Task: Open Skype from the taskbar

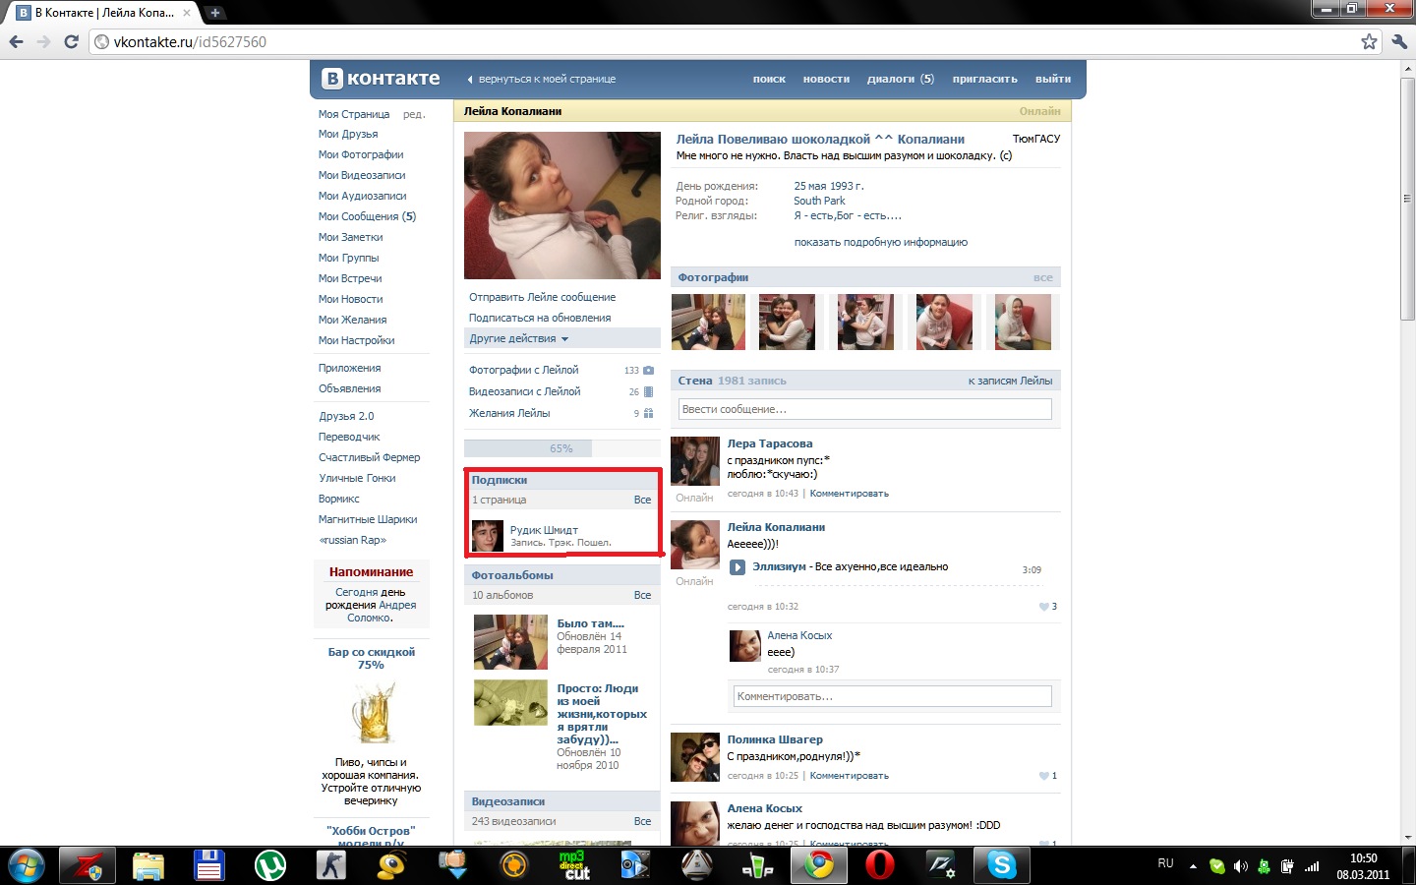Action: point(1001,865)
